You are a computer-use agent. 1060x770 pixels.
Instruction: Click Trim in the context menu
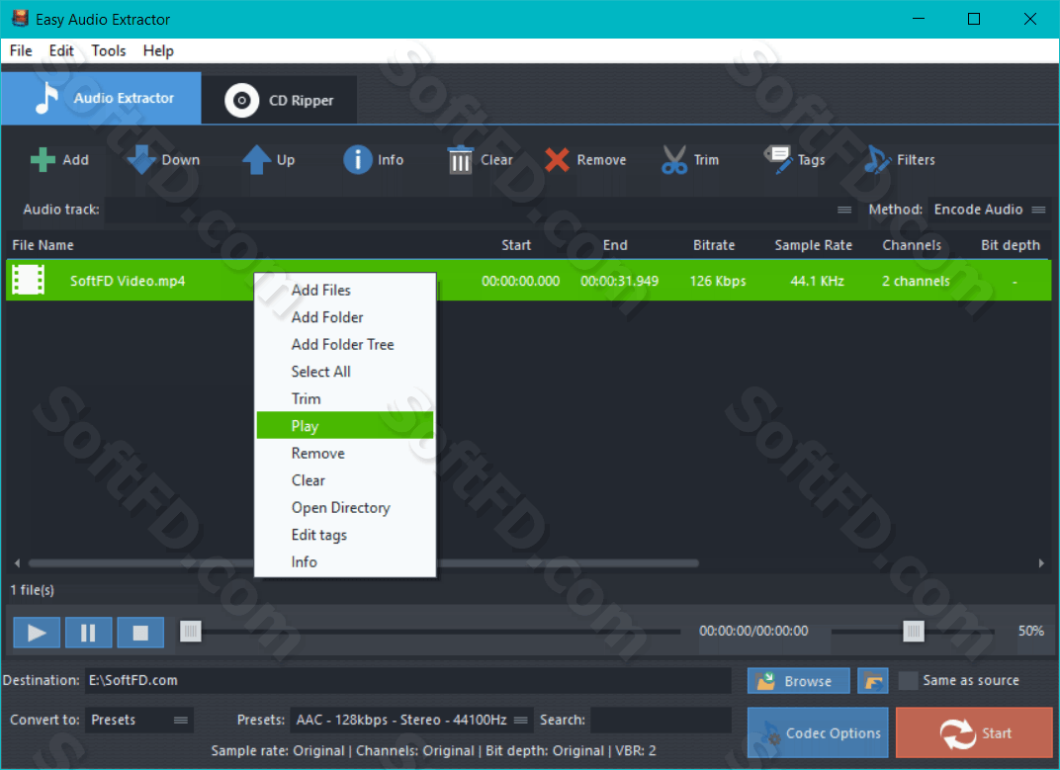coord(345,399)
